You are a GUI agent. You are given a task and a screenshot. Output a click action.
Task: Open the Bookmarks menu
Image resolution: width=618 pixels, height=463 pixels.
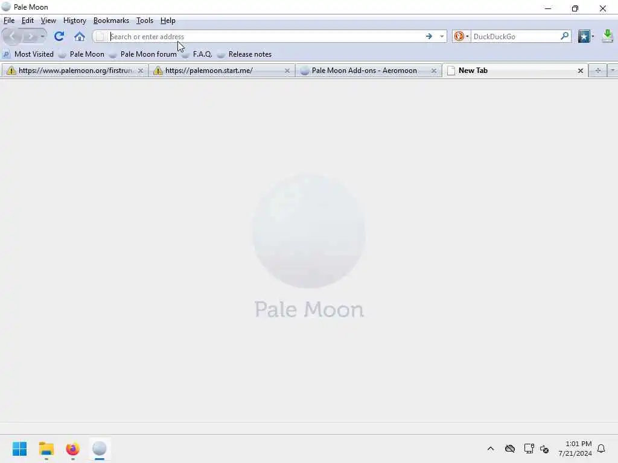click(111, 20)
